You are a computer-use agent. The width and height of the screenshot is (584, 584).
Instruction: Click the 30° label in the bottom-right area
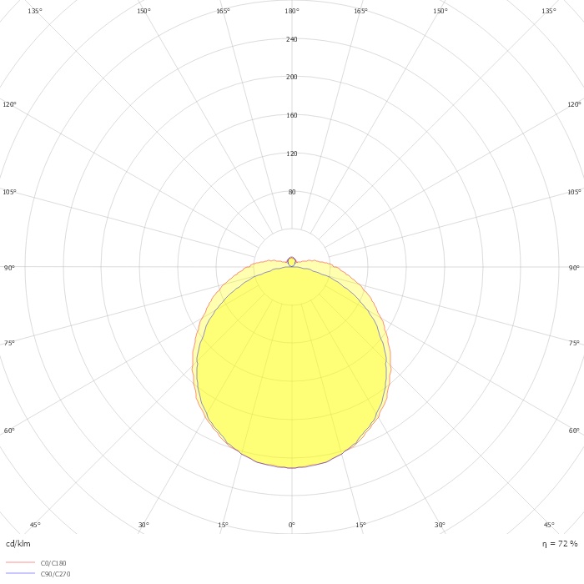(x=440, y=525)
